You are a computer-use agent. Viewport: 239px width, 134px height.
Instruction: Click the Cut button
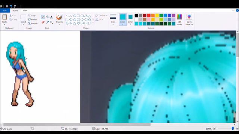pos(12,16)
